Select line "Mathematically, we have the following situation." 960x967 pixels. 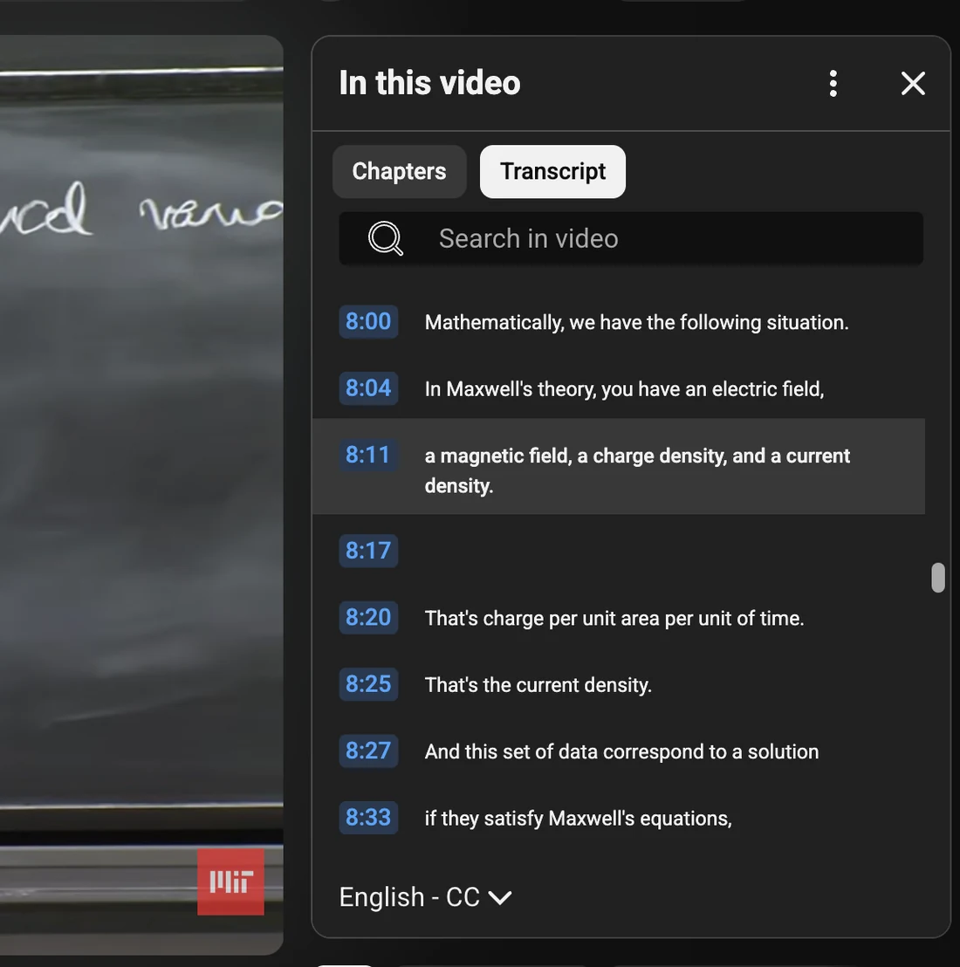[x=636, y=323]
